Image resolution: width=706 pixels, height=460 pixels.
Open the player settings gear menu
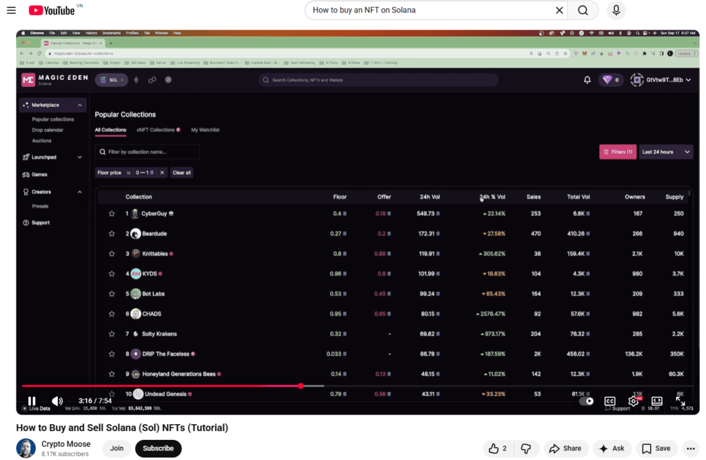pyautogui.click(x=633, y=401)
